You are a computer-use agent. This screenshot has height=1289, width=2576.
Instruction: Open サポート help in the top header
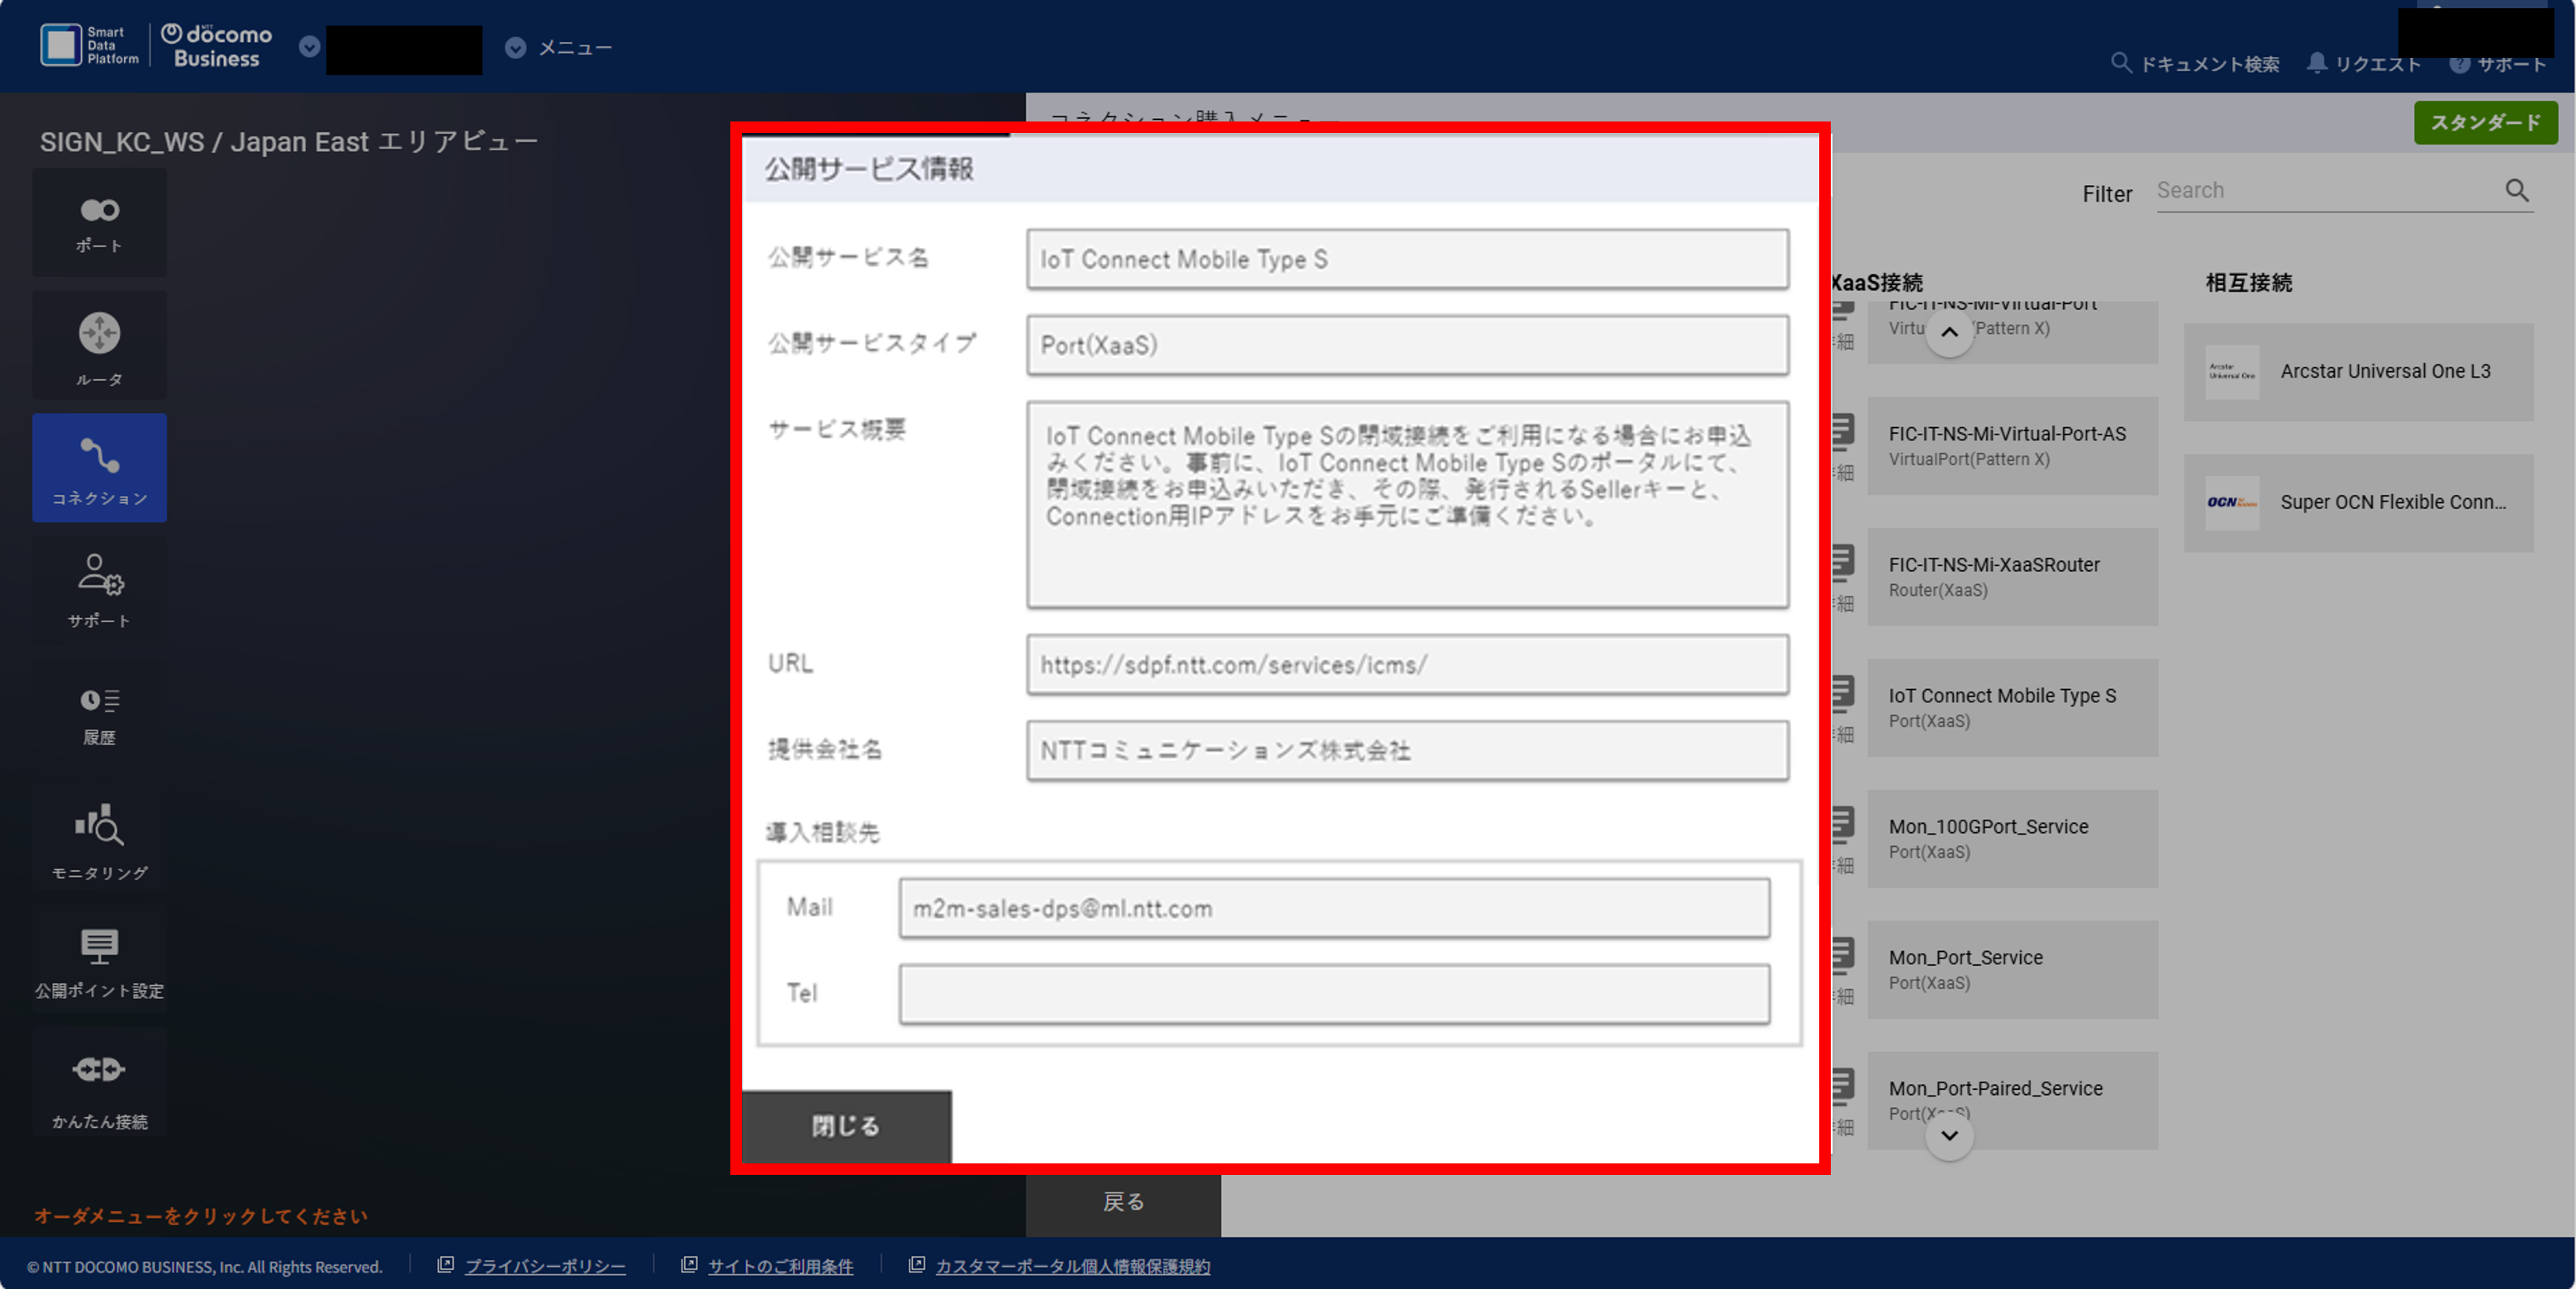coord(2498,64)
